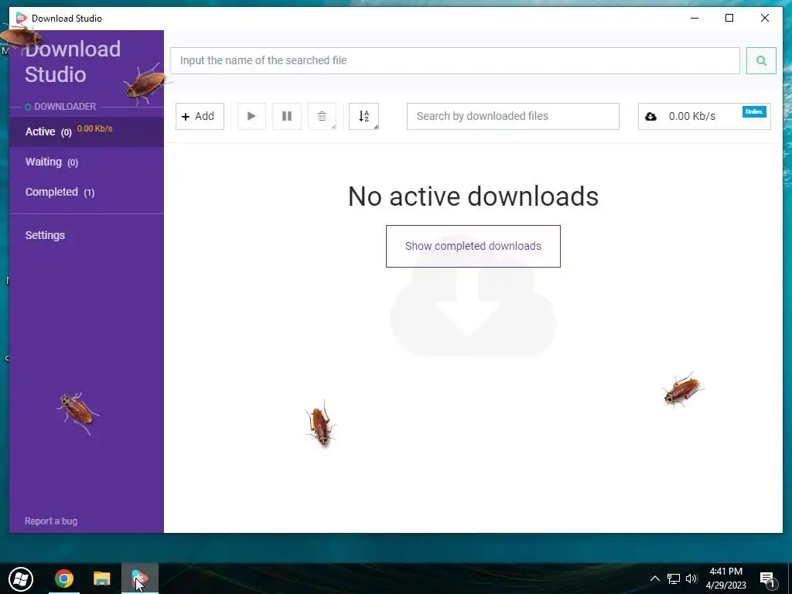Click the No active downloads heading

pyautogui.click(x=473, y=196)
